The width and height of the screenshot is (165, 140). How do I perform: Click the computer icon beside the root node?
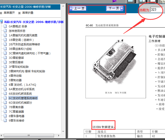pyautogui.click(x=2, y=21)
